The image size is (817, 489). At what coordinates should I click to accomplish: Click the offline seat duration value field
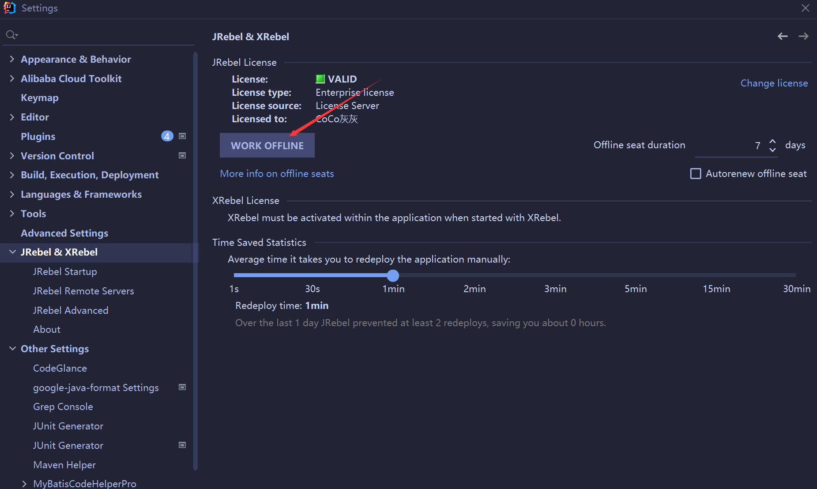coord(730,145)
